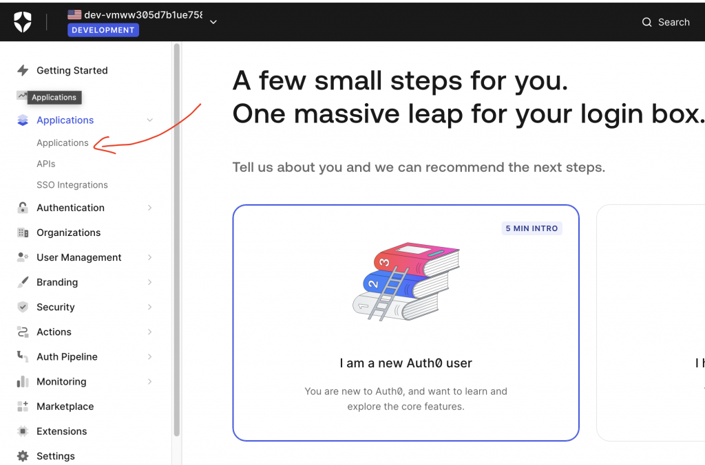This screenshot has height=465, width=705.
Task: Click the 5 MIN INTRO badge
Action: click(x=532, y=228)
